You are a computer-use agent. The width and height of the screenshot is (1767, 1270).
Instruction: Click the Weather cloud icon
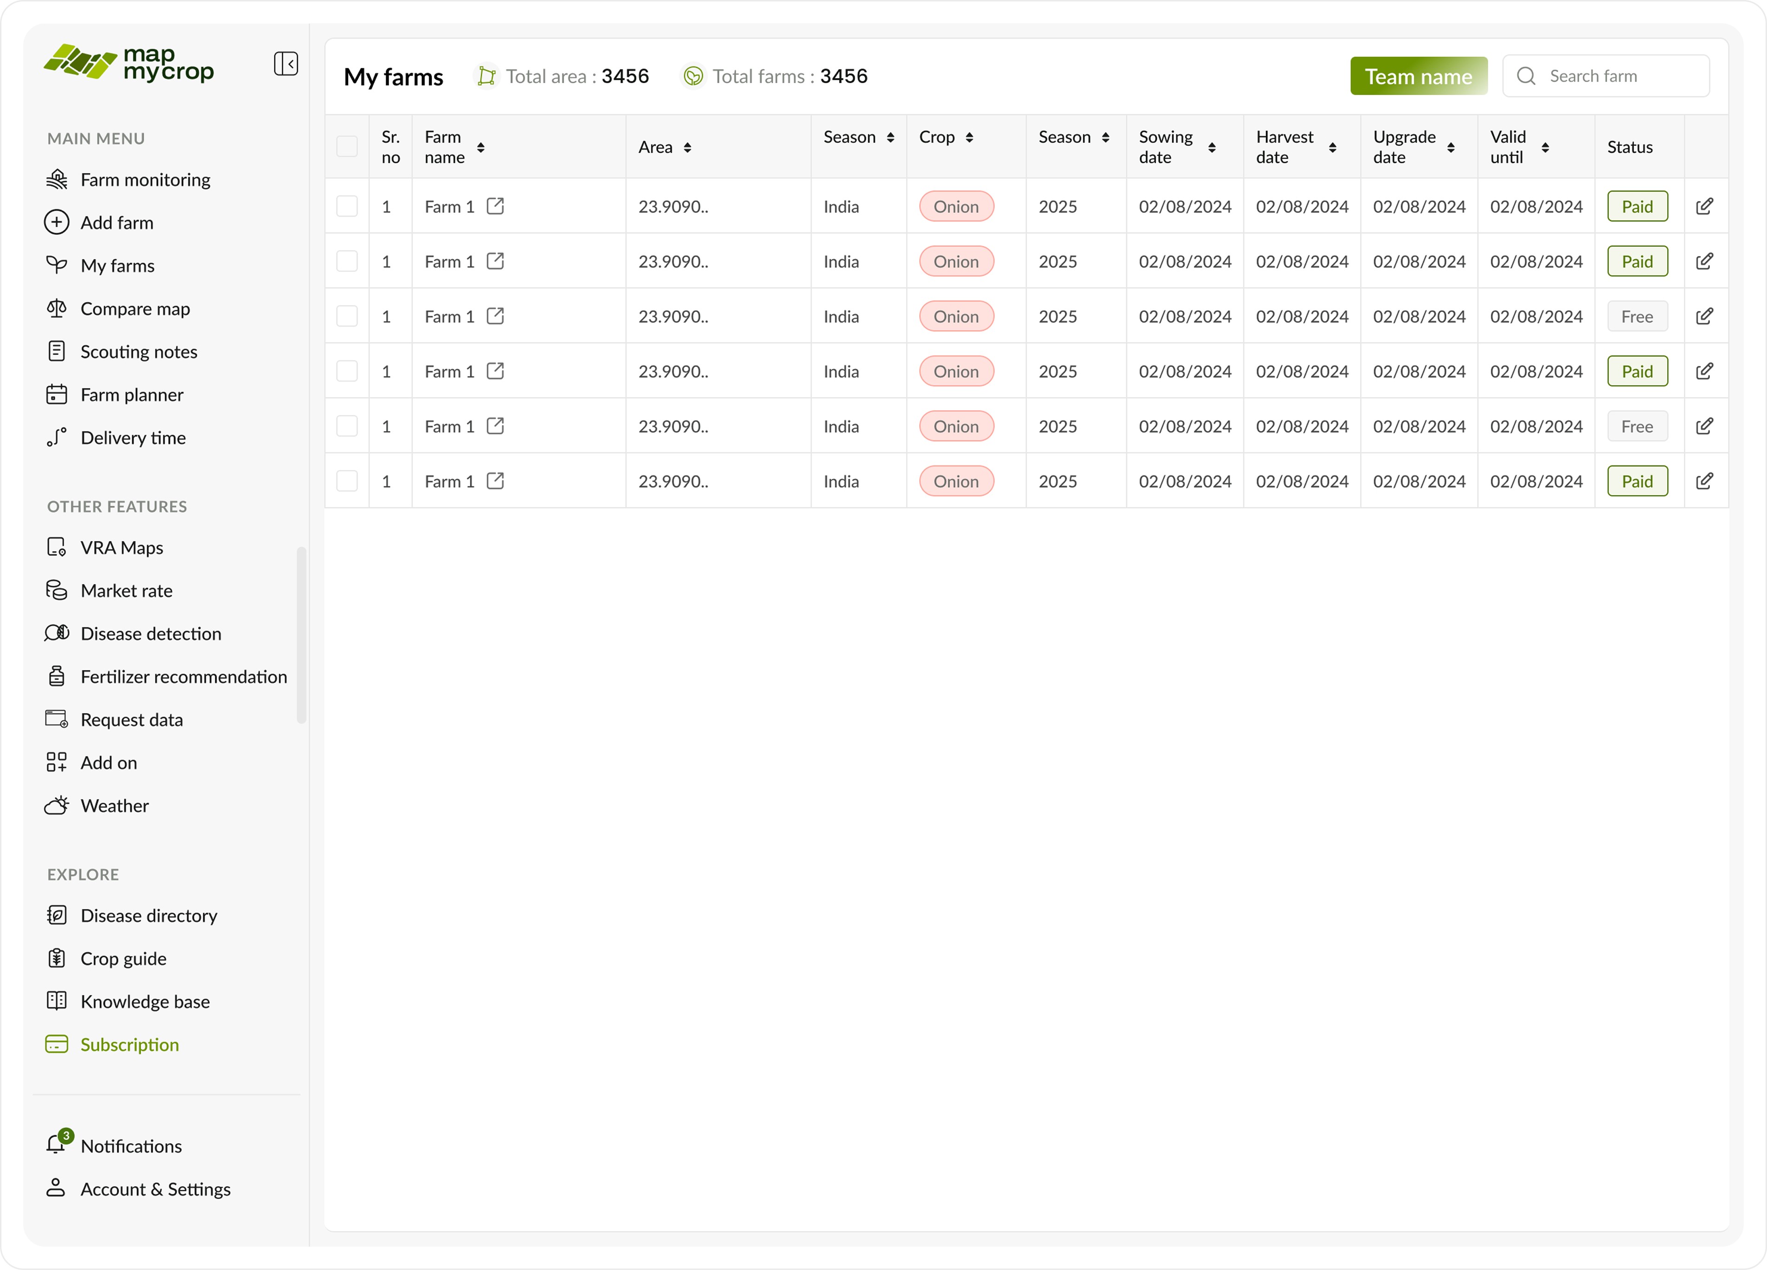(56, 805)
